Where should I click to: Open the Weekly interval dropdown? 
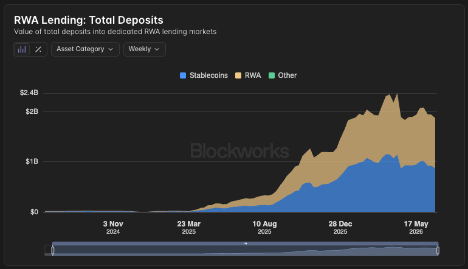[x=145, y=49]
